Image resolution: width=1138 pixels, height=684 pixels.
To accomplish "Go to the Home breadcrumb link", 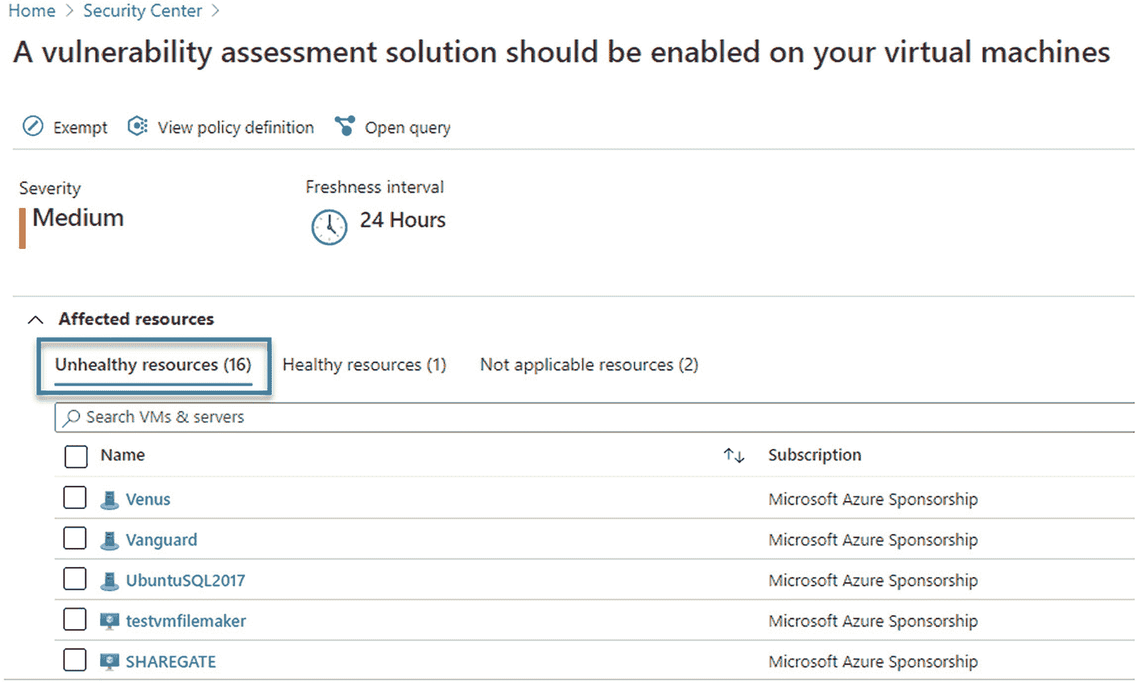I will click(x=32, y=11).
